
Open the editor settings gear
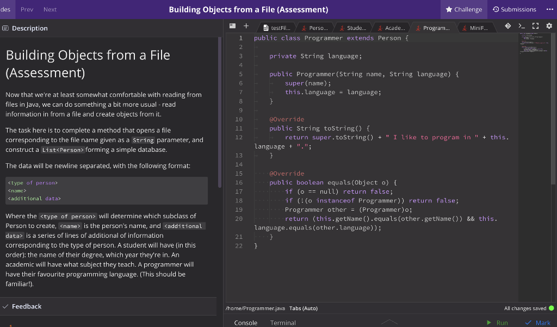pos(549,26)
